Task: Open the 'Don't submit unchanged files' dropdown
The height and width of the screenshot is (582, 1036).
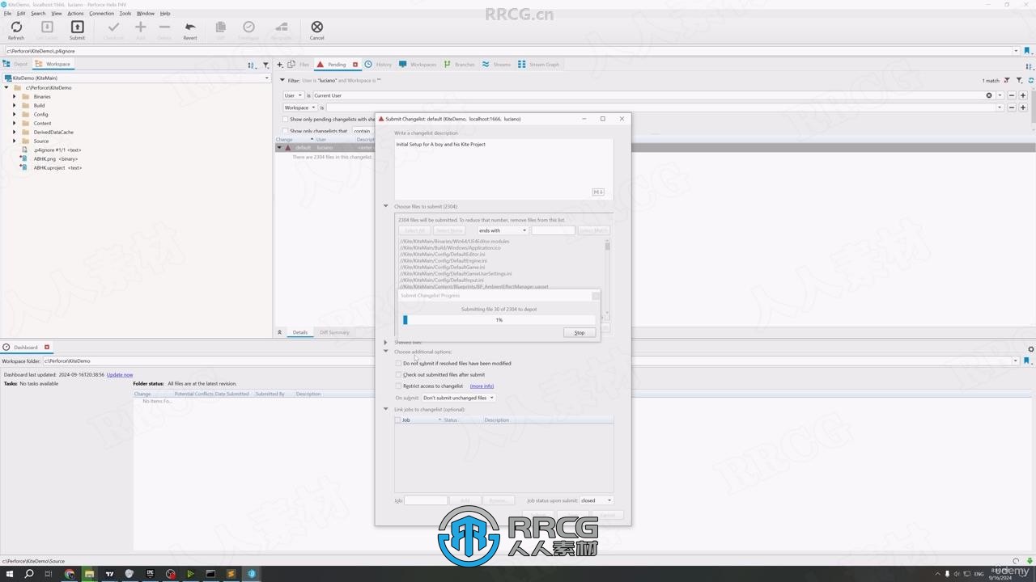Action: pyautogui.click(x=458, y=398)
